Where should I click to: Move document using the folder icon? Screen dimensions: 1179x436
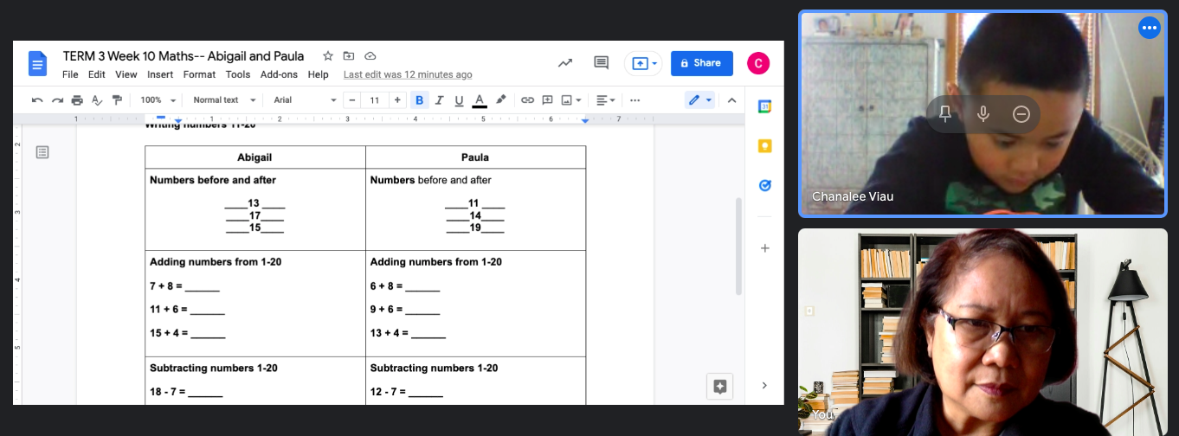(x=349, y=55)
